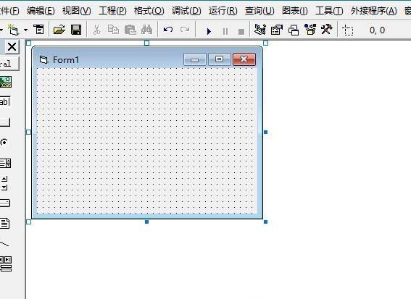Open the 查询(U) menu
This screenshot has height=299, width=411.
coord(260,11)
